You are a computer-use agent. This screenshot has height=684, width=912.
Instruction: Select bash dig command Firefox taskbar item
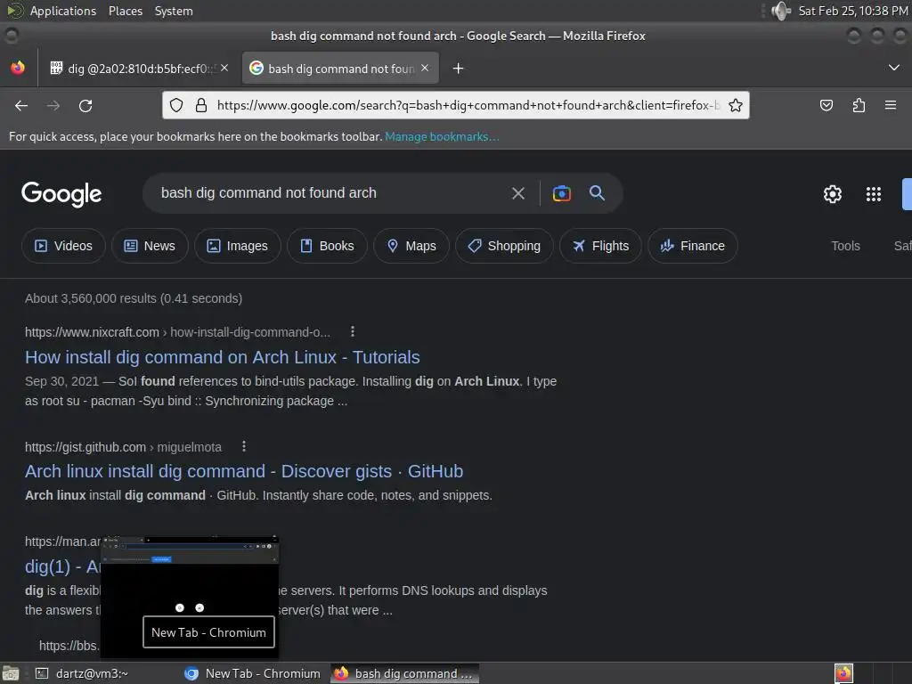click(405, 673)
